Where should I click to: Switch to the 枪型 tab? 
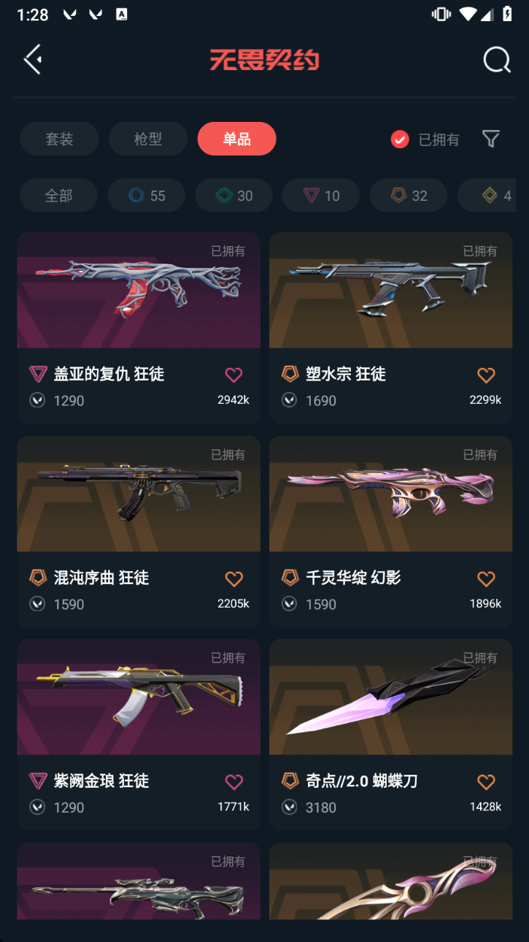pyautogui.click(x=148, y=139)
